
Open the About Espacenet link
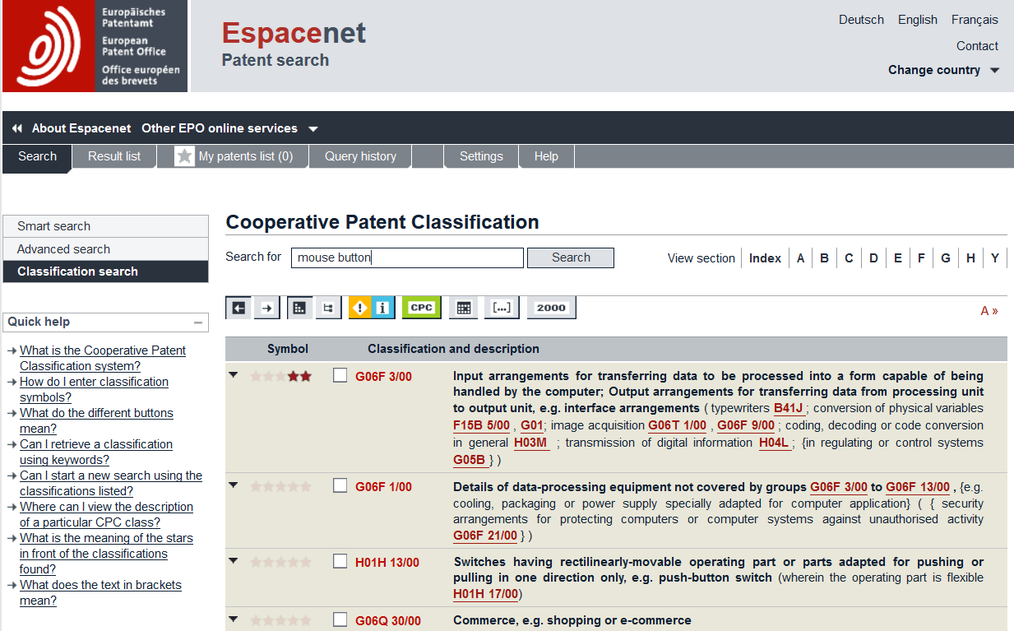(x=81, y=128)
